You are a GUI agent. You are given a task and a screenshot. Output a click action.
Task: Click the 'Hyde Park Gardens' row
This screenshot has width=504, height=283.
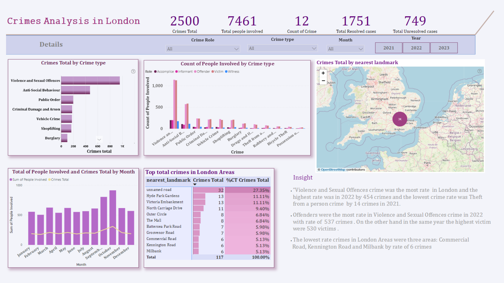[x=208, y=196]
